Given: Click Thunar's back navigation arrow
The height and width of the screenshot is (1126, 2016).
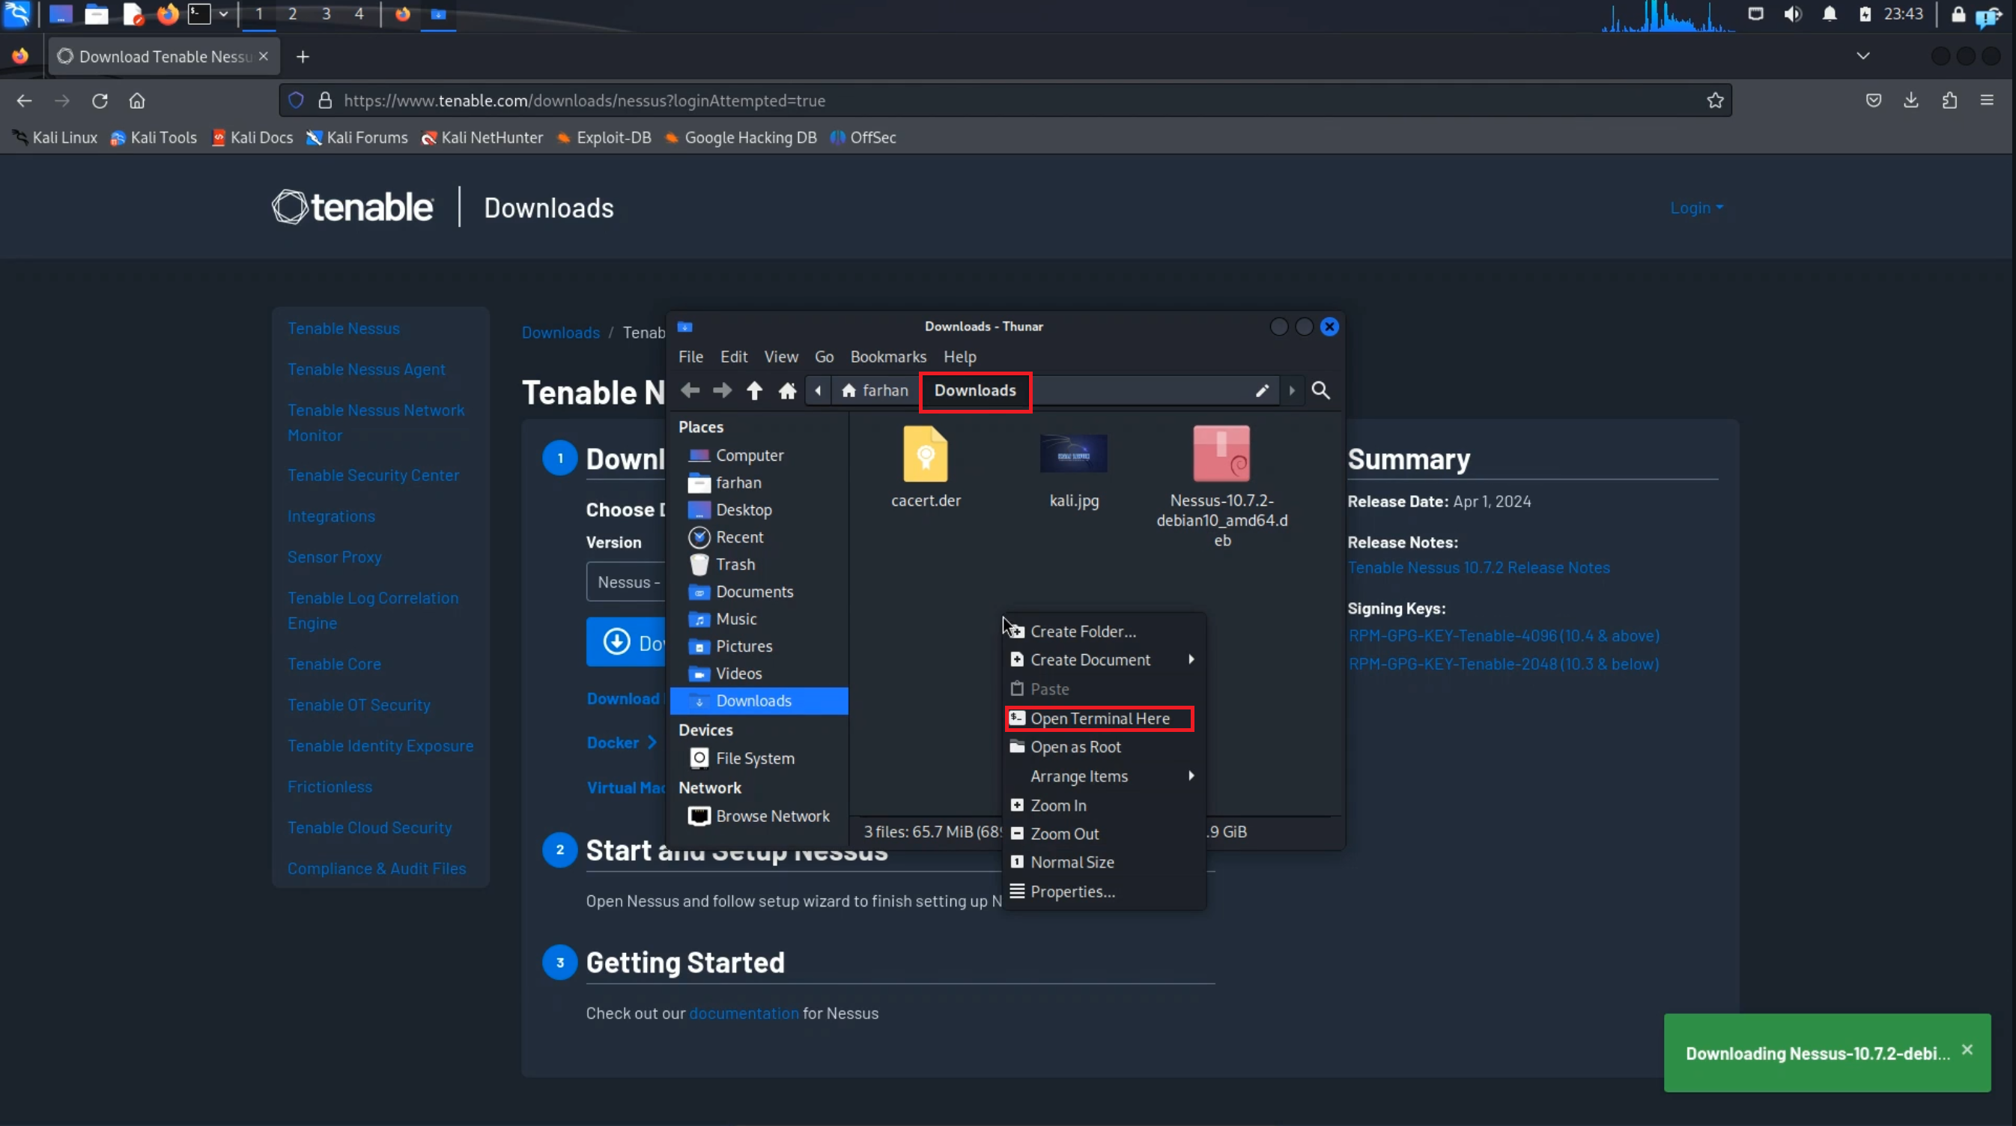Looking at the screenshot, I should point(690,390).
